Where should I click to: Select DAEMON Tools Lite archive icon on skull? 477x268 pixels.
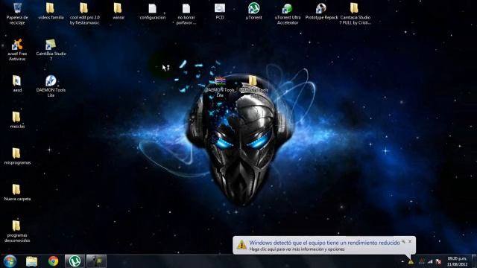pos(220,86)
